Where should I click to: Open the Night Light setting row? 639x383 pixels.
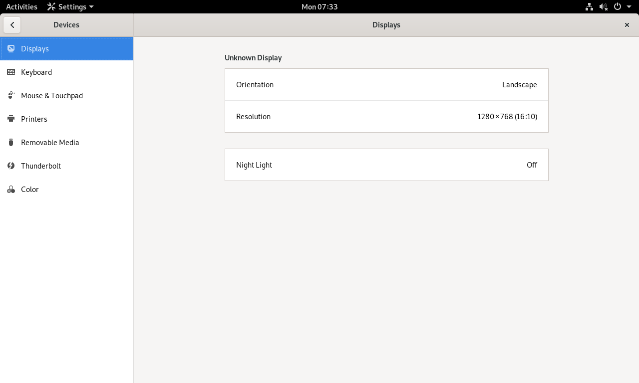click(x=386, y=165)
